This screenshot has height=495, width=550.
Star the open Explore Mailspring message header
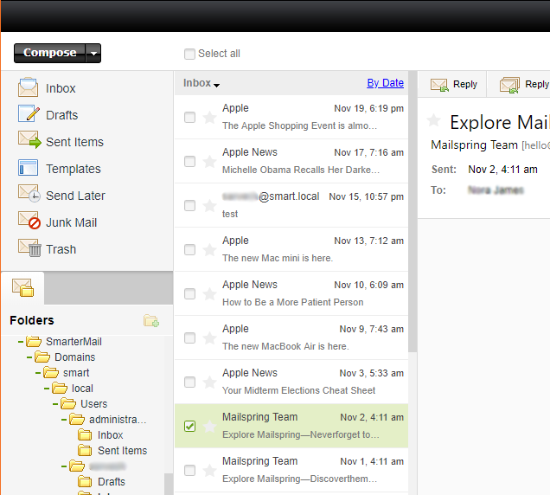(x=433, y=120)
